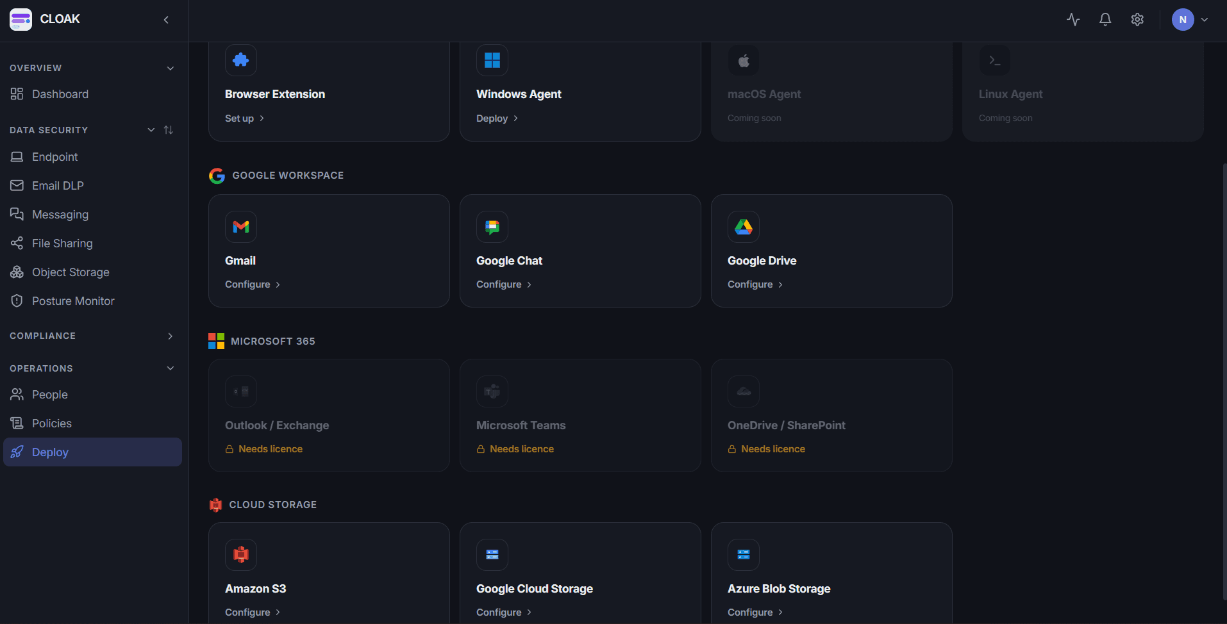Configure Amazon S3

coord(253,612)
